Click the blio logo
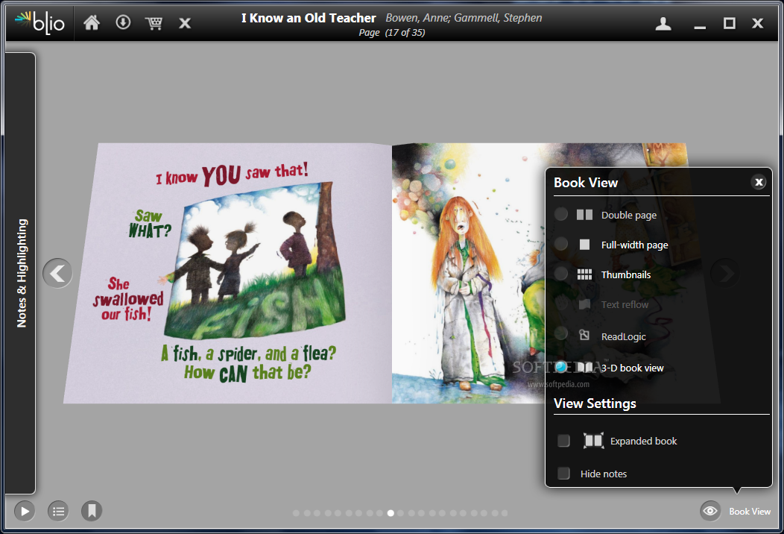Image resolution: width=784 pixels, height=534 pixels. (x=40, y=22)
